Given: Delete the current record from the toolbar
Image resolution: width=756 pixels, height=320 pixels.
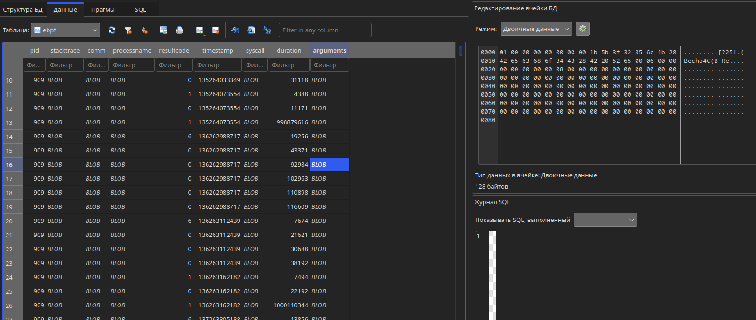Looking at the screenshot, I should click(215, 30).
